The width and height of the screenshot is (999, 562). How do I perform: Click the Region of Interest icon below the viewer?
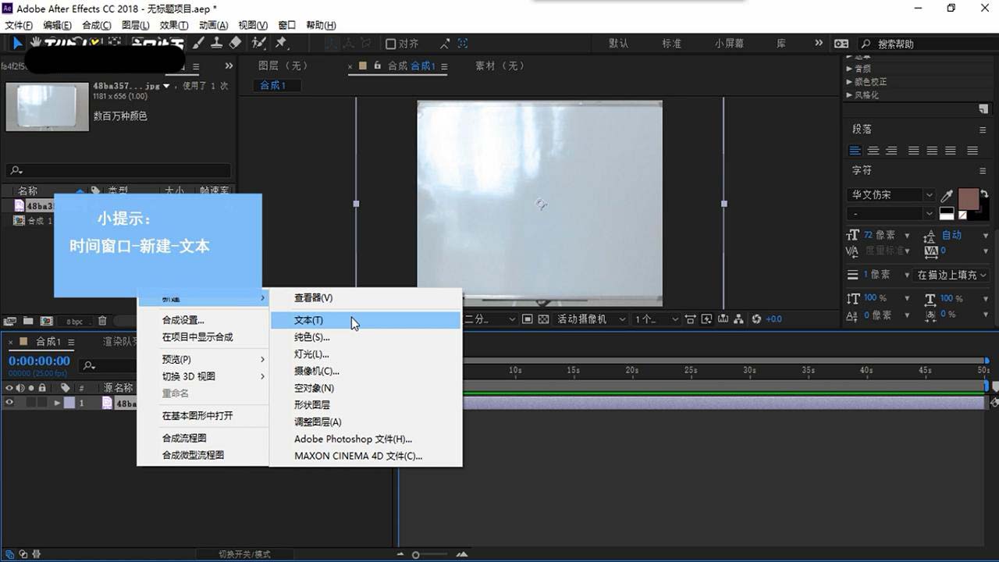pos(527,318)
